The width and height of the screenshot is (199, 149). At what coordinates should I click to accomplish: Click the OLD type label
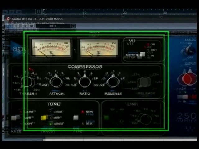[x=89, y=124]
